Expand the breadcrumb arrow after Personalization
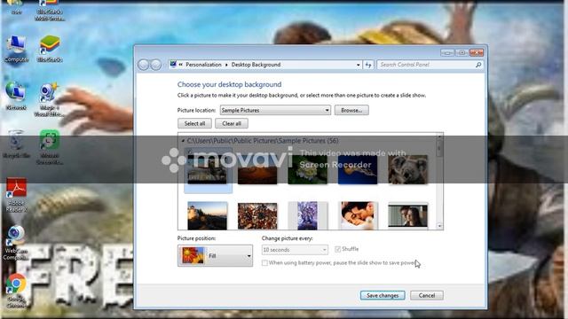Image resolution: width=568 pixels, height=319 pixels. (x=226, y=65)
